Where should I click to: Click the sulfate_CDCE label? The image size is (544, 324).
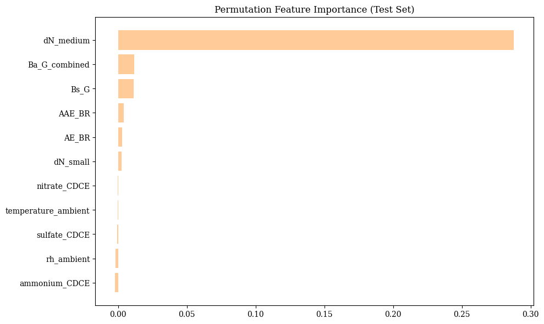tap(63, 235)
